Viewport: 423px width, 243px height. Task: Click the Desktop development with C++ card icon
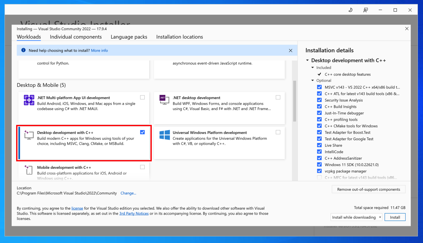[29, 135]
